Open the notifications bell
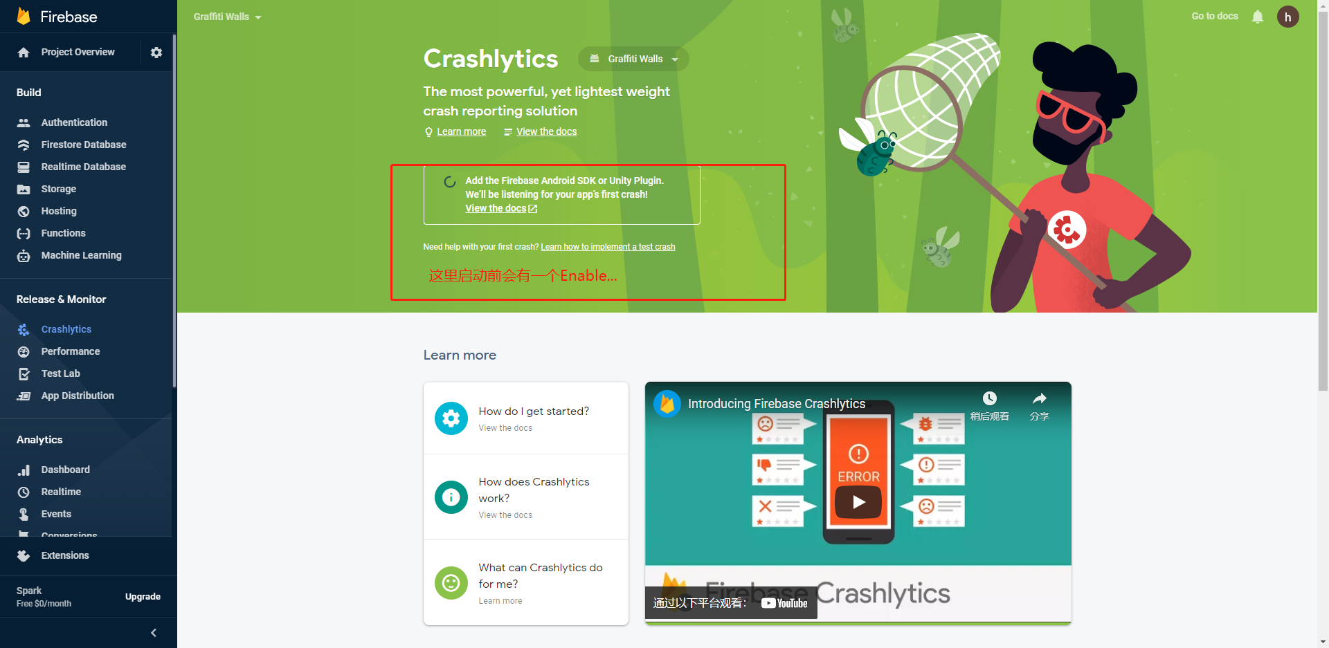 click(x=1258, y=17)
